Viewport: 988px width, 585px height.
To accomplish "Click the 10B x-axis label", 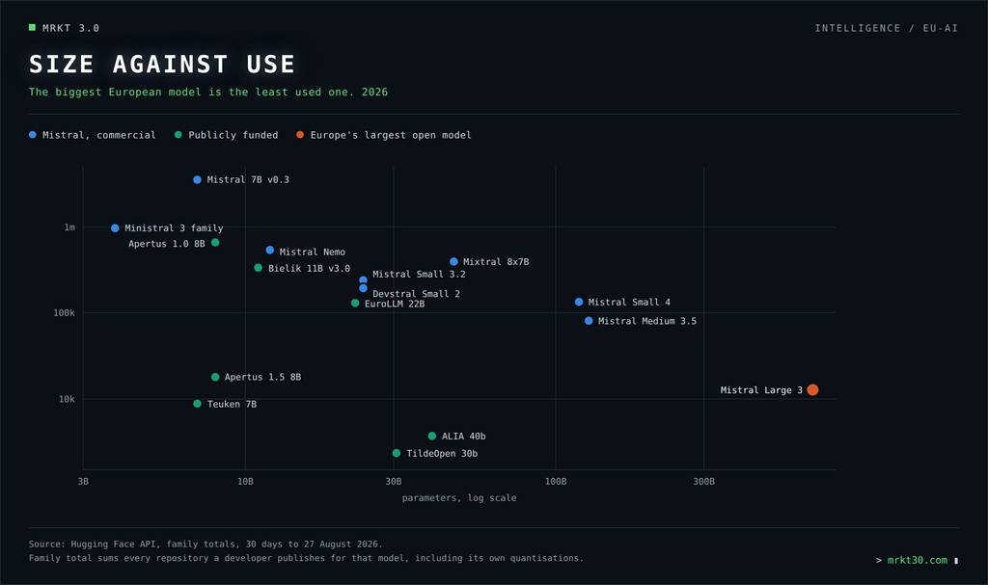I will click(x=245, y=481).
